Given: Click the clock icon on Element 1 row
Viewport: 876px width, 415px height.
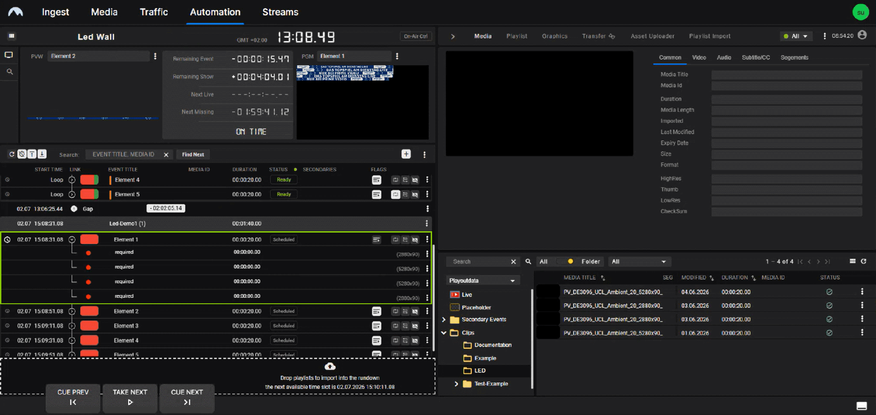Looking at the screenshot, I should (7, 239).
